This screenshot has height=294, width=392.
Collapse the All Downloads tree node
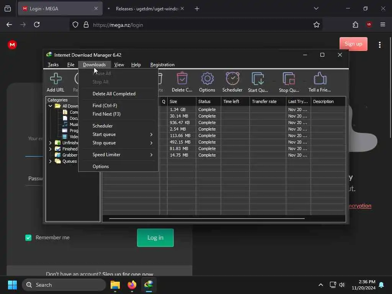[x=50, y=106]
